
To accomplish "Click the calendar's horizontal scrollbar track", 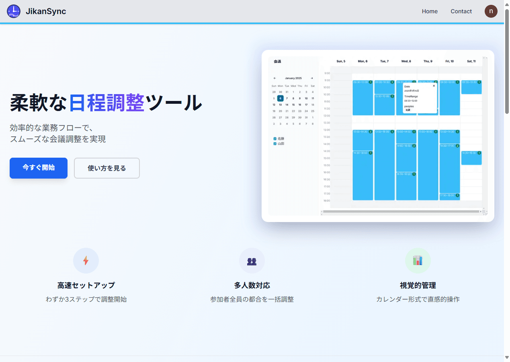I will [x=402, y=211].
